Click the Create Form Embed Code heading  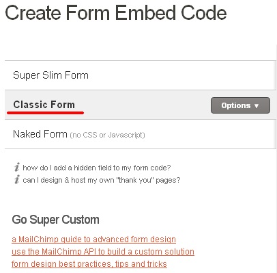click(116, 13)
